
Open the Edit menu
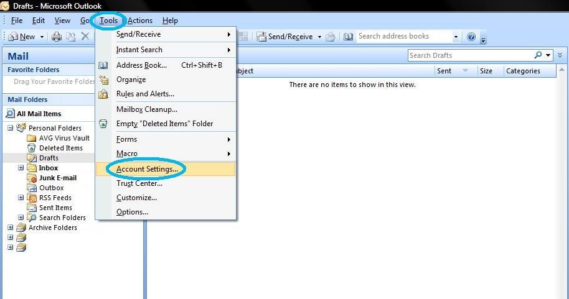coord(39,21)
